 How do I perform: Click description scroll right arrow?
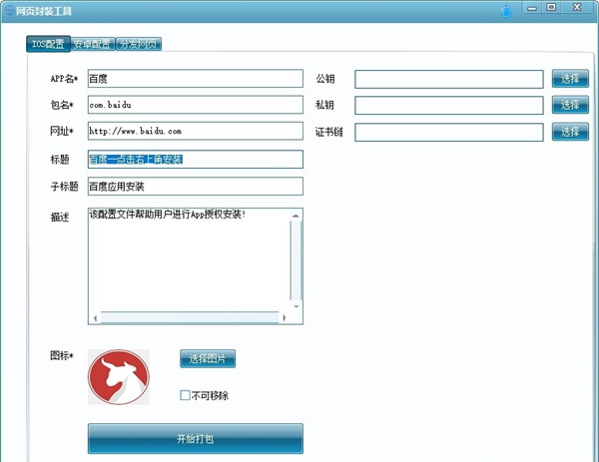click(284, 317)
